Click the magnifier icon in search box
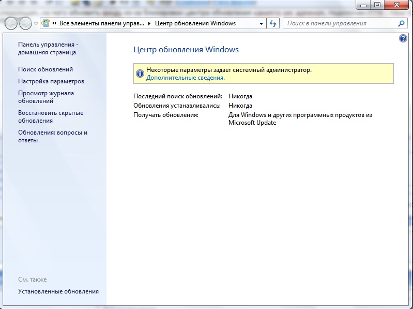413x309 pixels. pyautogui.click(x=401, y=23)
